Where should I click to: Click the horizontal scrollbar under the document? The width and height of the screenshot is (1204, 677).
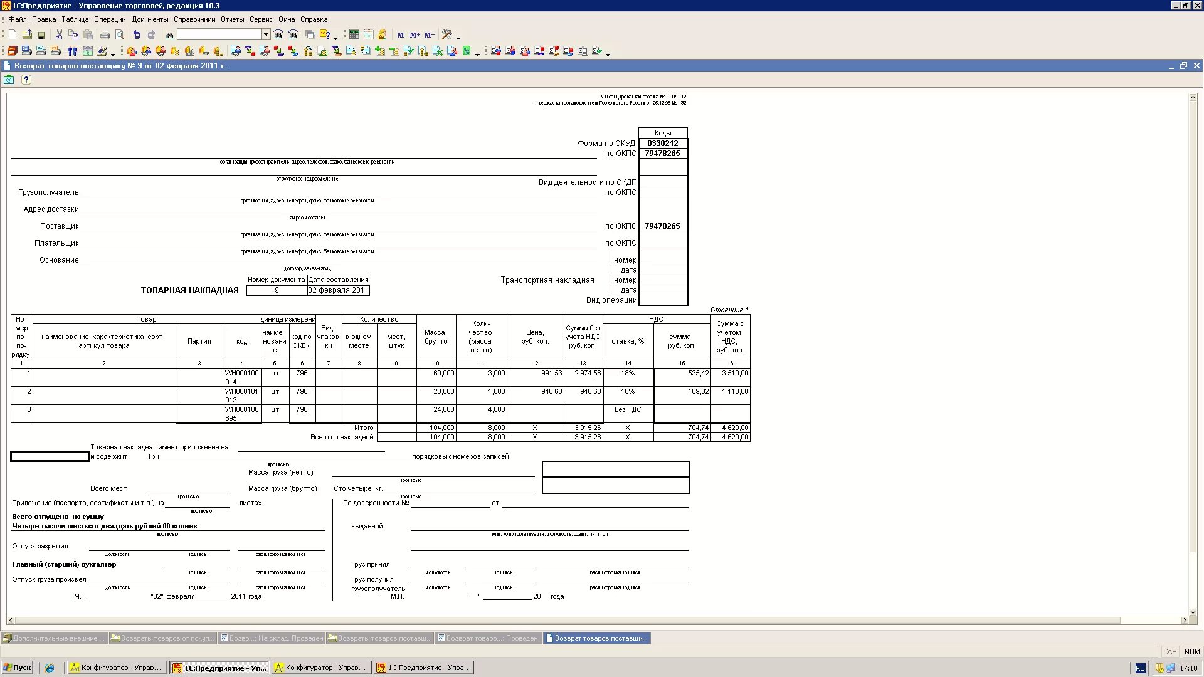[568, 620]
